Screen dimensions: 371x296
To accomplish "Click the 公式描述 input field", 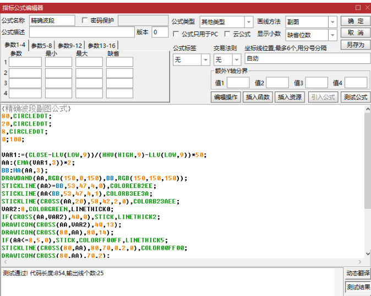I will 82,32.
